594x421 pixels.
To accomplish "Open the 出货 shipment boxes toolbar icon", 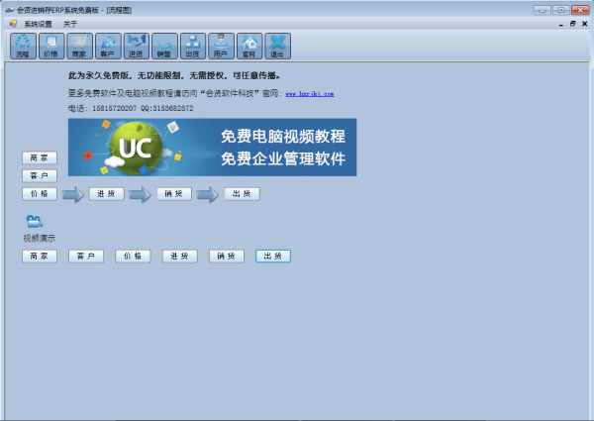I will (193, 46).
